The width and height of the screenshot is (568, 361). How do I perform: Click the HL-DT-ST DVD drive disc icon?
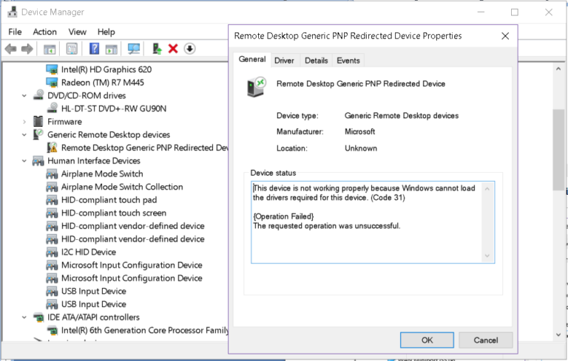(53, 108)
